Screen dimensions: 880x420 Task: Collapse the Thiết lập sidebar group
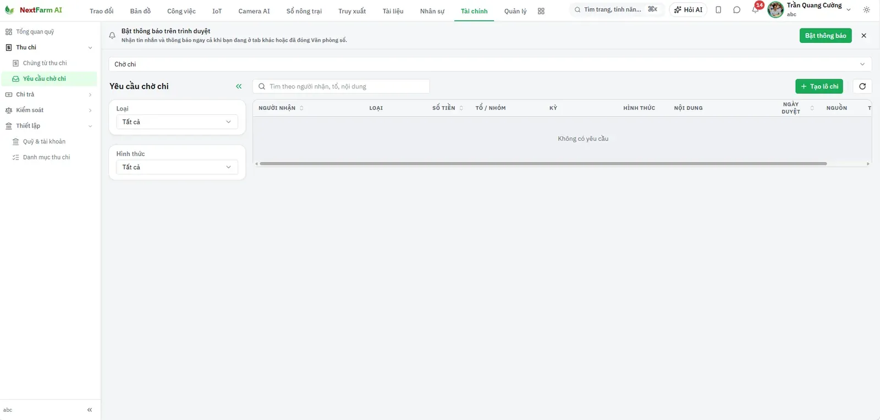point(49,126)
